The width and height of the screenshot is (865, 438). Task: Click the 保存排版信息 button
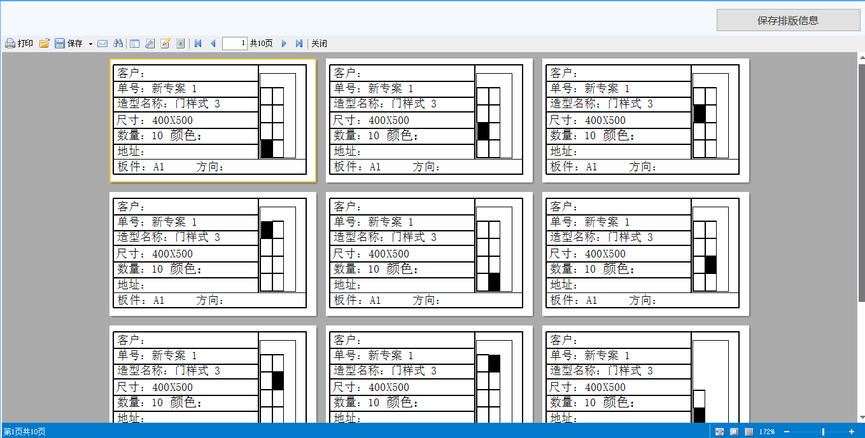pos(788,20)
